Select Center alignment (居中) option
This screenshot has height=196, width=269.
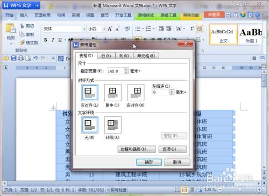112,93
